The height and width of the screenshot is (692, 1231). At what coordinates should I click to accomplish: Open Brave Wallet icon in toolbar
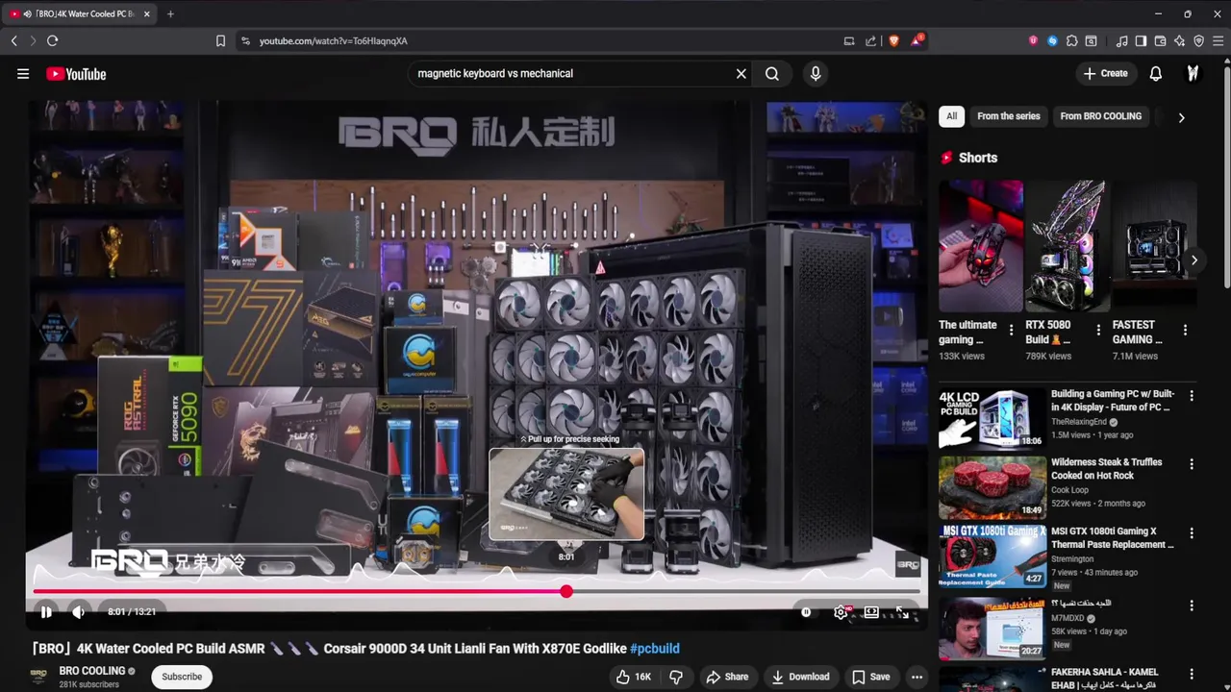point(1160,40)
